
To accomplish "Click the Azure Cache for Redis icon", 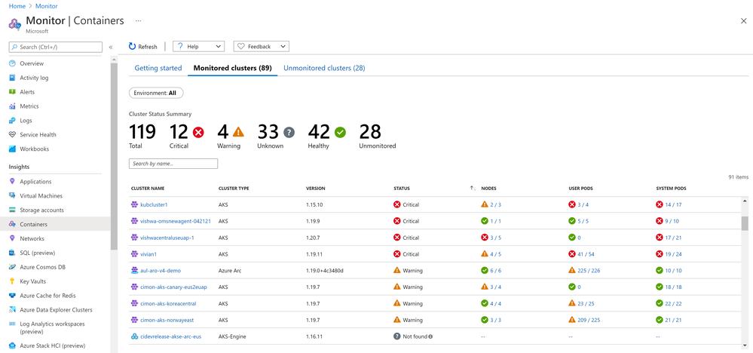I will [x=13, y=296].
